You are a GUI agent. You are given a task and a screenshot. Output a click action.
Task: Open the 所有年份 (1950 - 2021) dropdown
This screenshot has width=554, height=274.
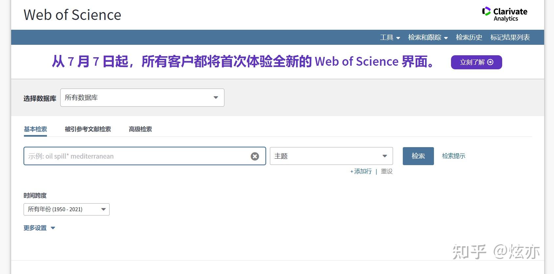[67, 209]
